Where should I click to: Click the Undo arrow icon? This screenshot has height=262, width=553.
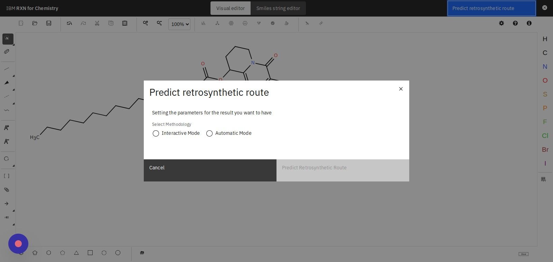(x=69, y=23)
